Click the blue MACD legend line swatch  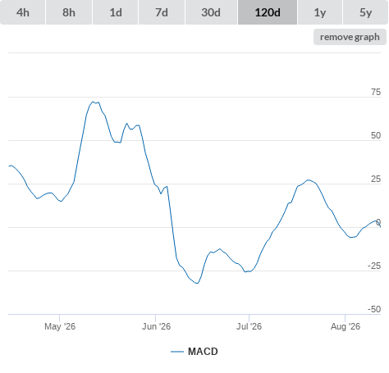(x=177, y=352)
